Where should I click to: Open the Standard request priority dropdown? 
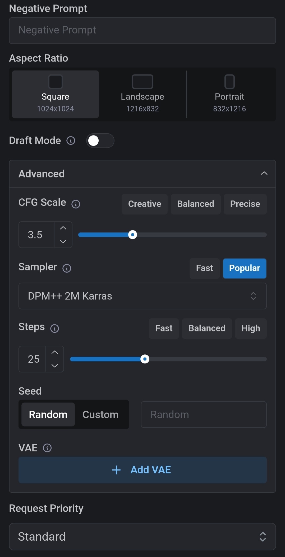142,537
